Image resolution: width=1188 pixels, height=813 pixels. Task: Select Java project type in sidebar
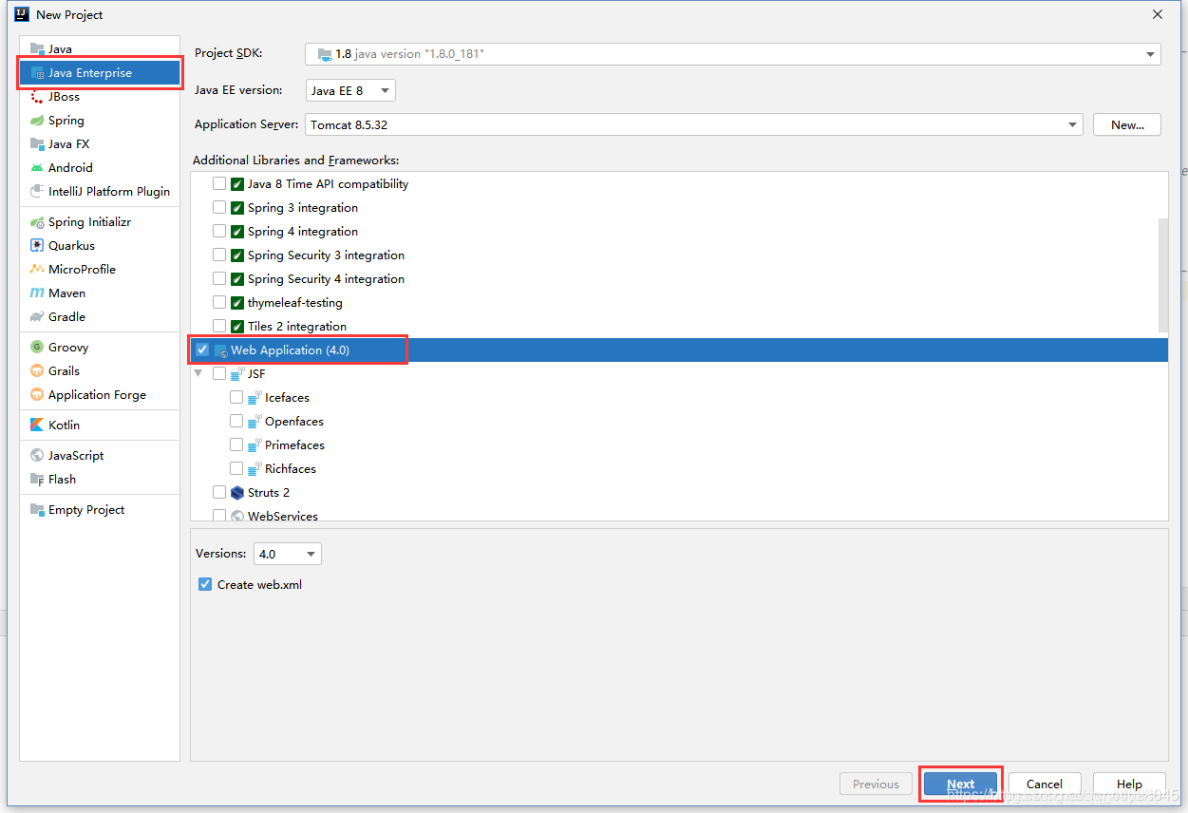[x=100, y=49]
